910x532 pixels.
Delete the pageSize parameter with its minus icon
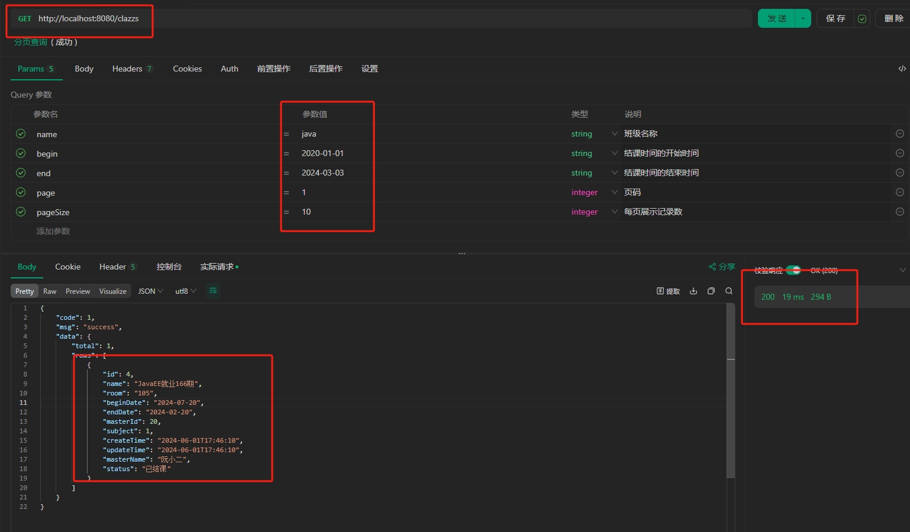[x=899, y=212]
